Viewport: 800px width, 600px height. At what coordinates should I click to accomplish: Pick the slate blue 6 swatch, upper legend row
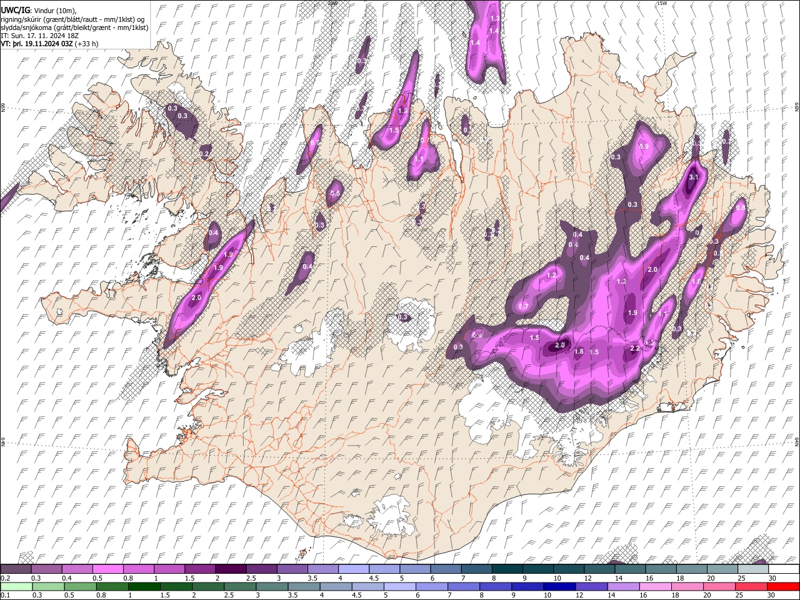[x=446, y=569]
